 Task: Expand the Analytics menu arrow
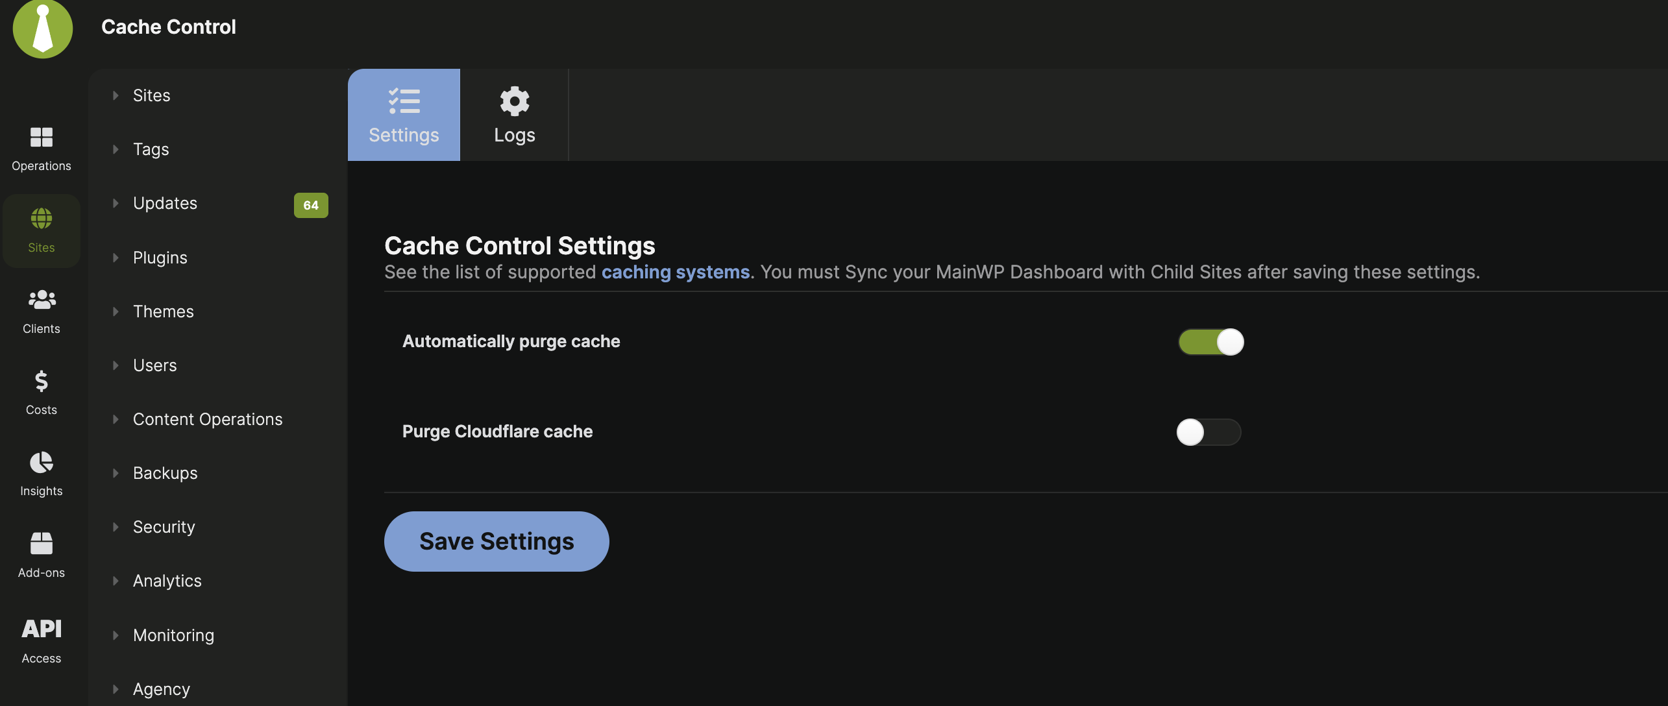tap(116, 581)
